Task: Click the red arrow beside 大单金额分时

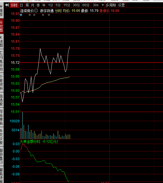Action: [x=58, y=142]
